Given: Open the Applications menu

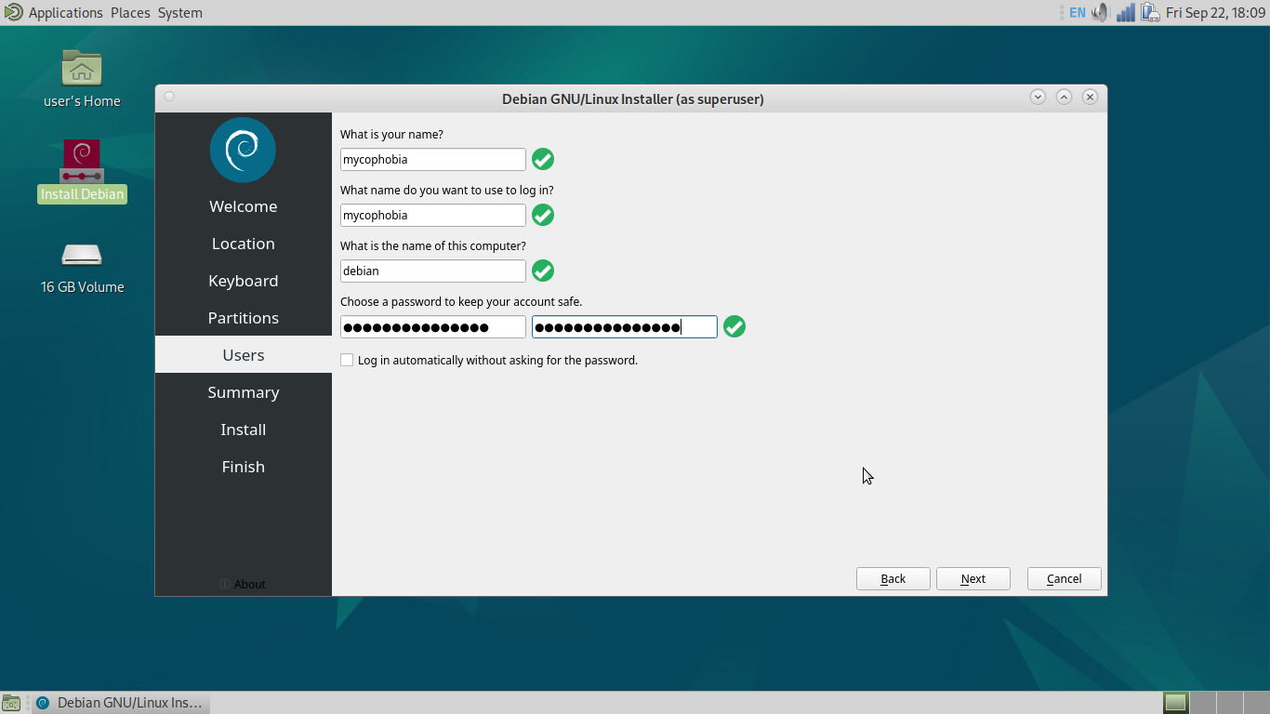Looking at the screenshot, I should point(65,13).
